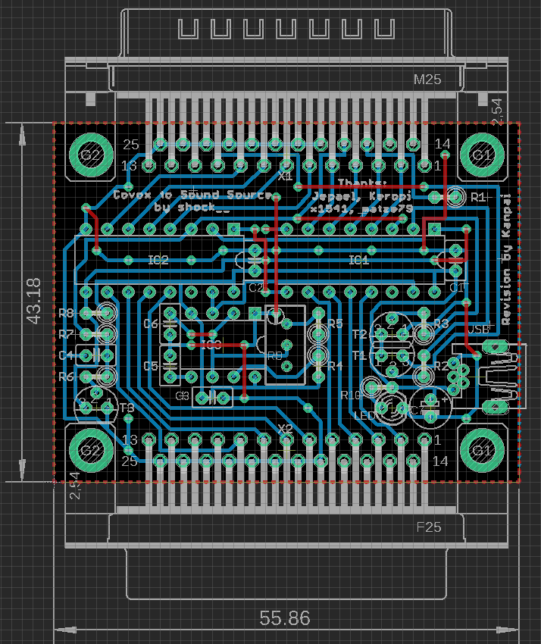541x644 pixels.
Task: Select the C4 capacitor label
Action: pyautogui.click(x=66, y=355)
